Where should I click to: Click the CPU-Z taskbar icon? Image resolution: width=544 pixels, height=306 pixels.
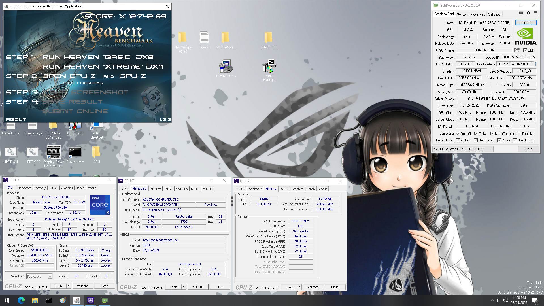[x=91, y=300]
